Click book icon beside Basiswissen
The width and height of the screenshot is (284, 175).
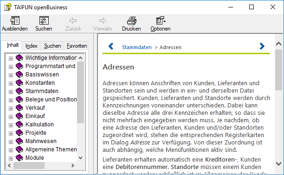click(19, 75)
